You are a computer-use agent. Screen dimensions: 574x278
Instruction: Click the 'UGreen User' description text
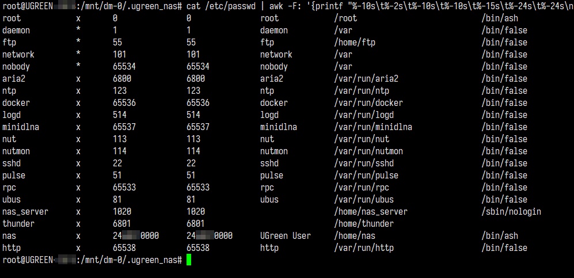(285, 235)
